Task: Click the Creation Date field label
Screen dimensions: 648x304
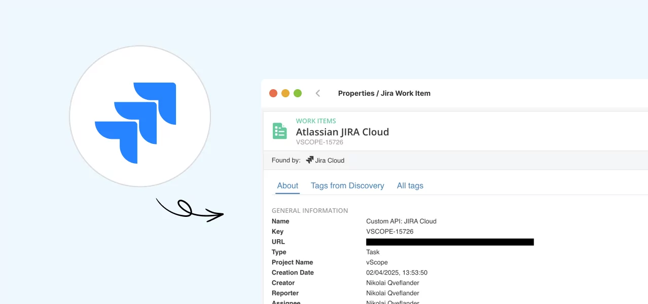Action: click(293, 273)
